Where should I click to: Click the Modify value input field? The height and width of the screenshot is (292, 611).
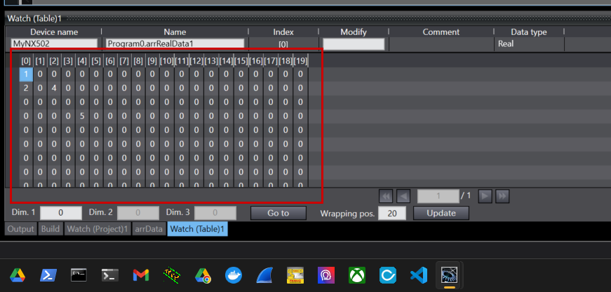[354, 44]
